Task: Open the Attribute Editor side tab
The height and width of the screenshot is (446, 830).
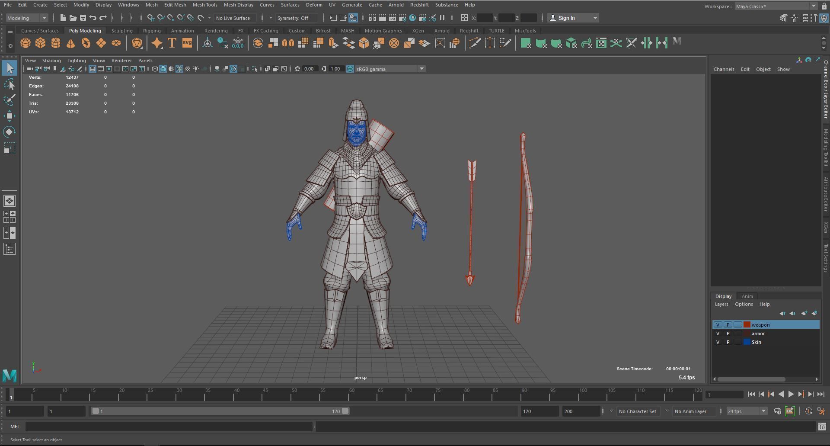Action: tap(826, 194)
